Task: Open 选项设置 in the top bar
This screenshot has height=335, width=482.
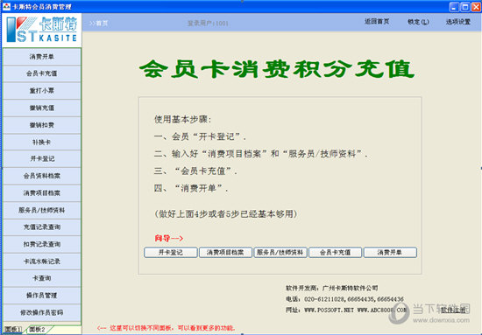Action: click(x=458, y=22)
